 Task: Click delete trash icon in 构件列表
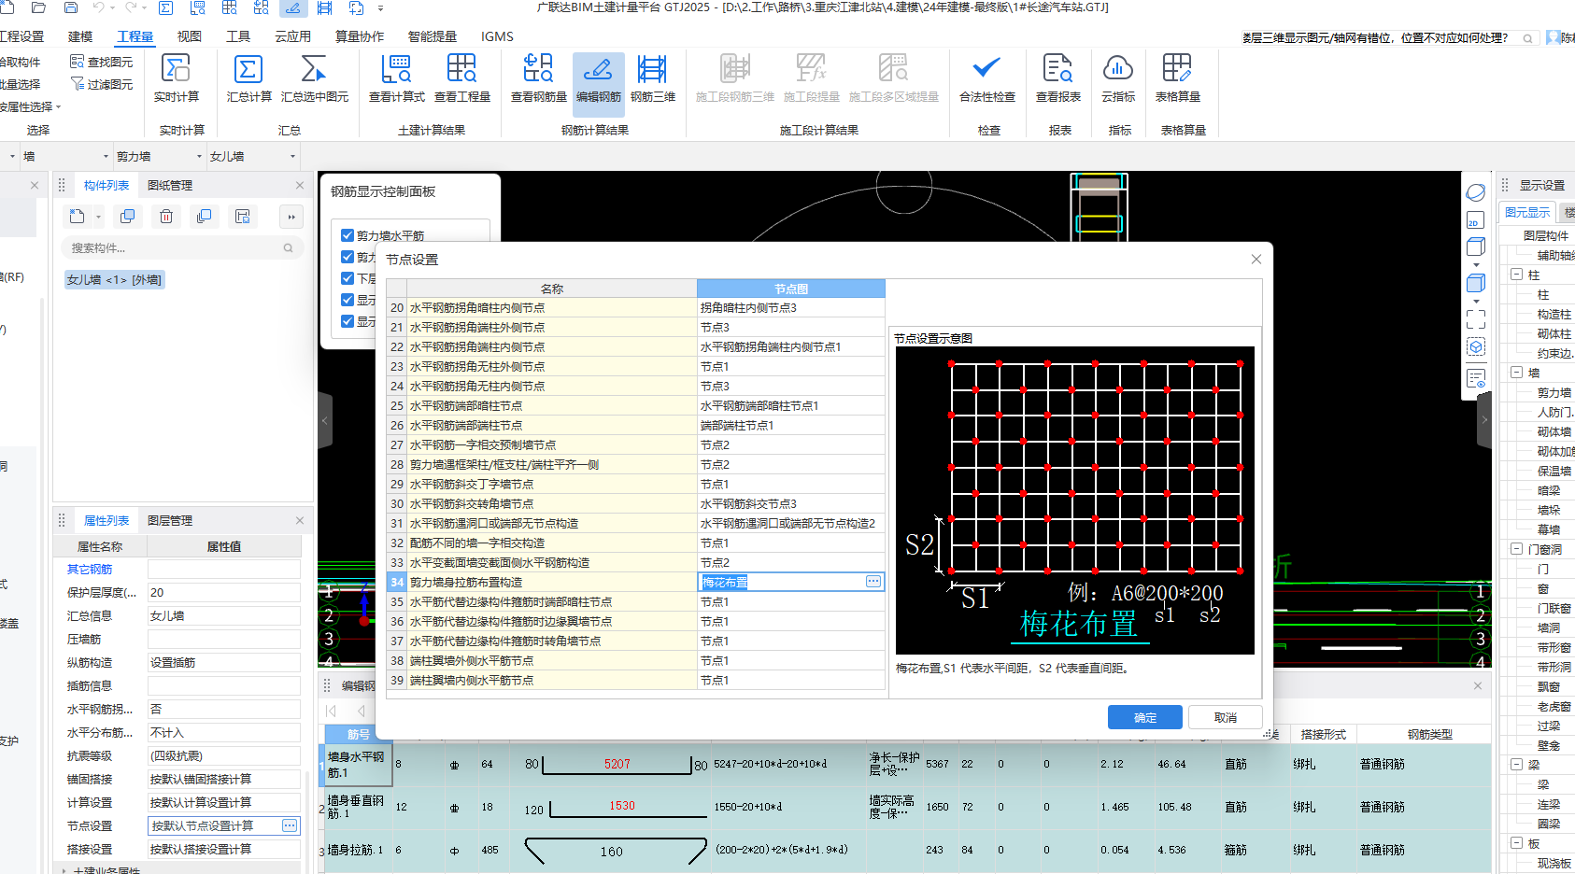[166, 217]
